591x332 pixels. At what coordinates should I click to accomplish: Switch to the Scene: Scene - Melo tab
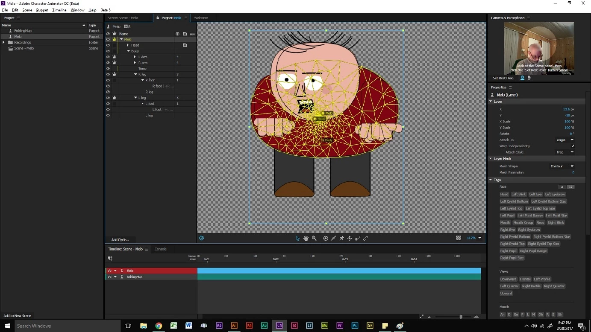[123, 18]
